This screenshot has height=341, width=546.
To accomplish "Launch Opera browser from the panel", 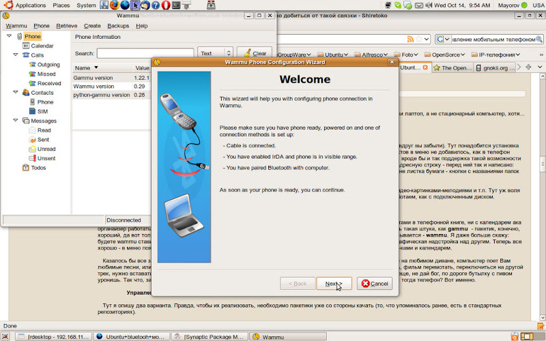I will [166, 5].
